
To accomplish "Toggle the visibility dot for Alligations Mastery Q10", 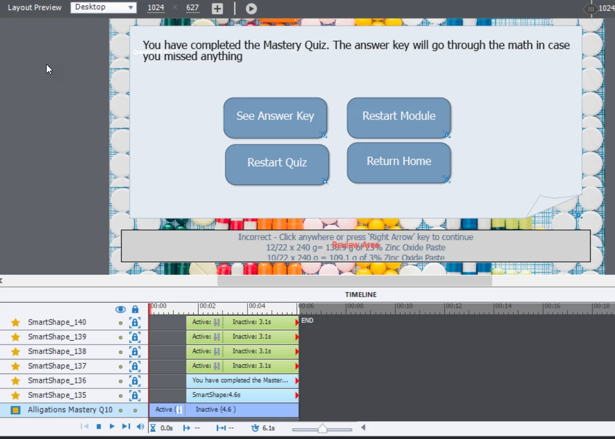I will (x=120, y=410).
